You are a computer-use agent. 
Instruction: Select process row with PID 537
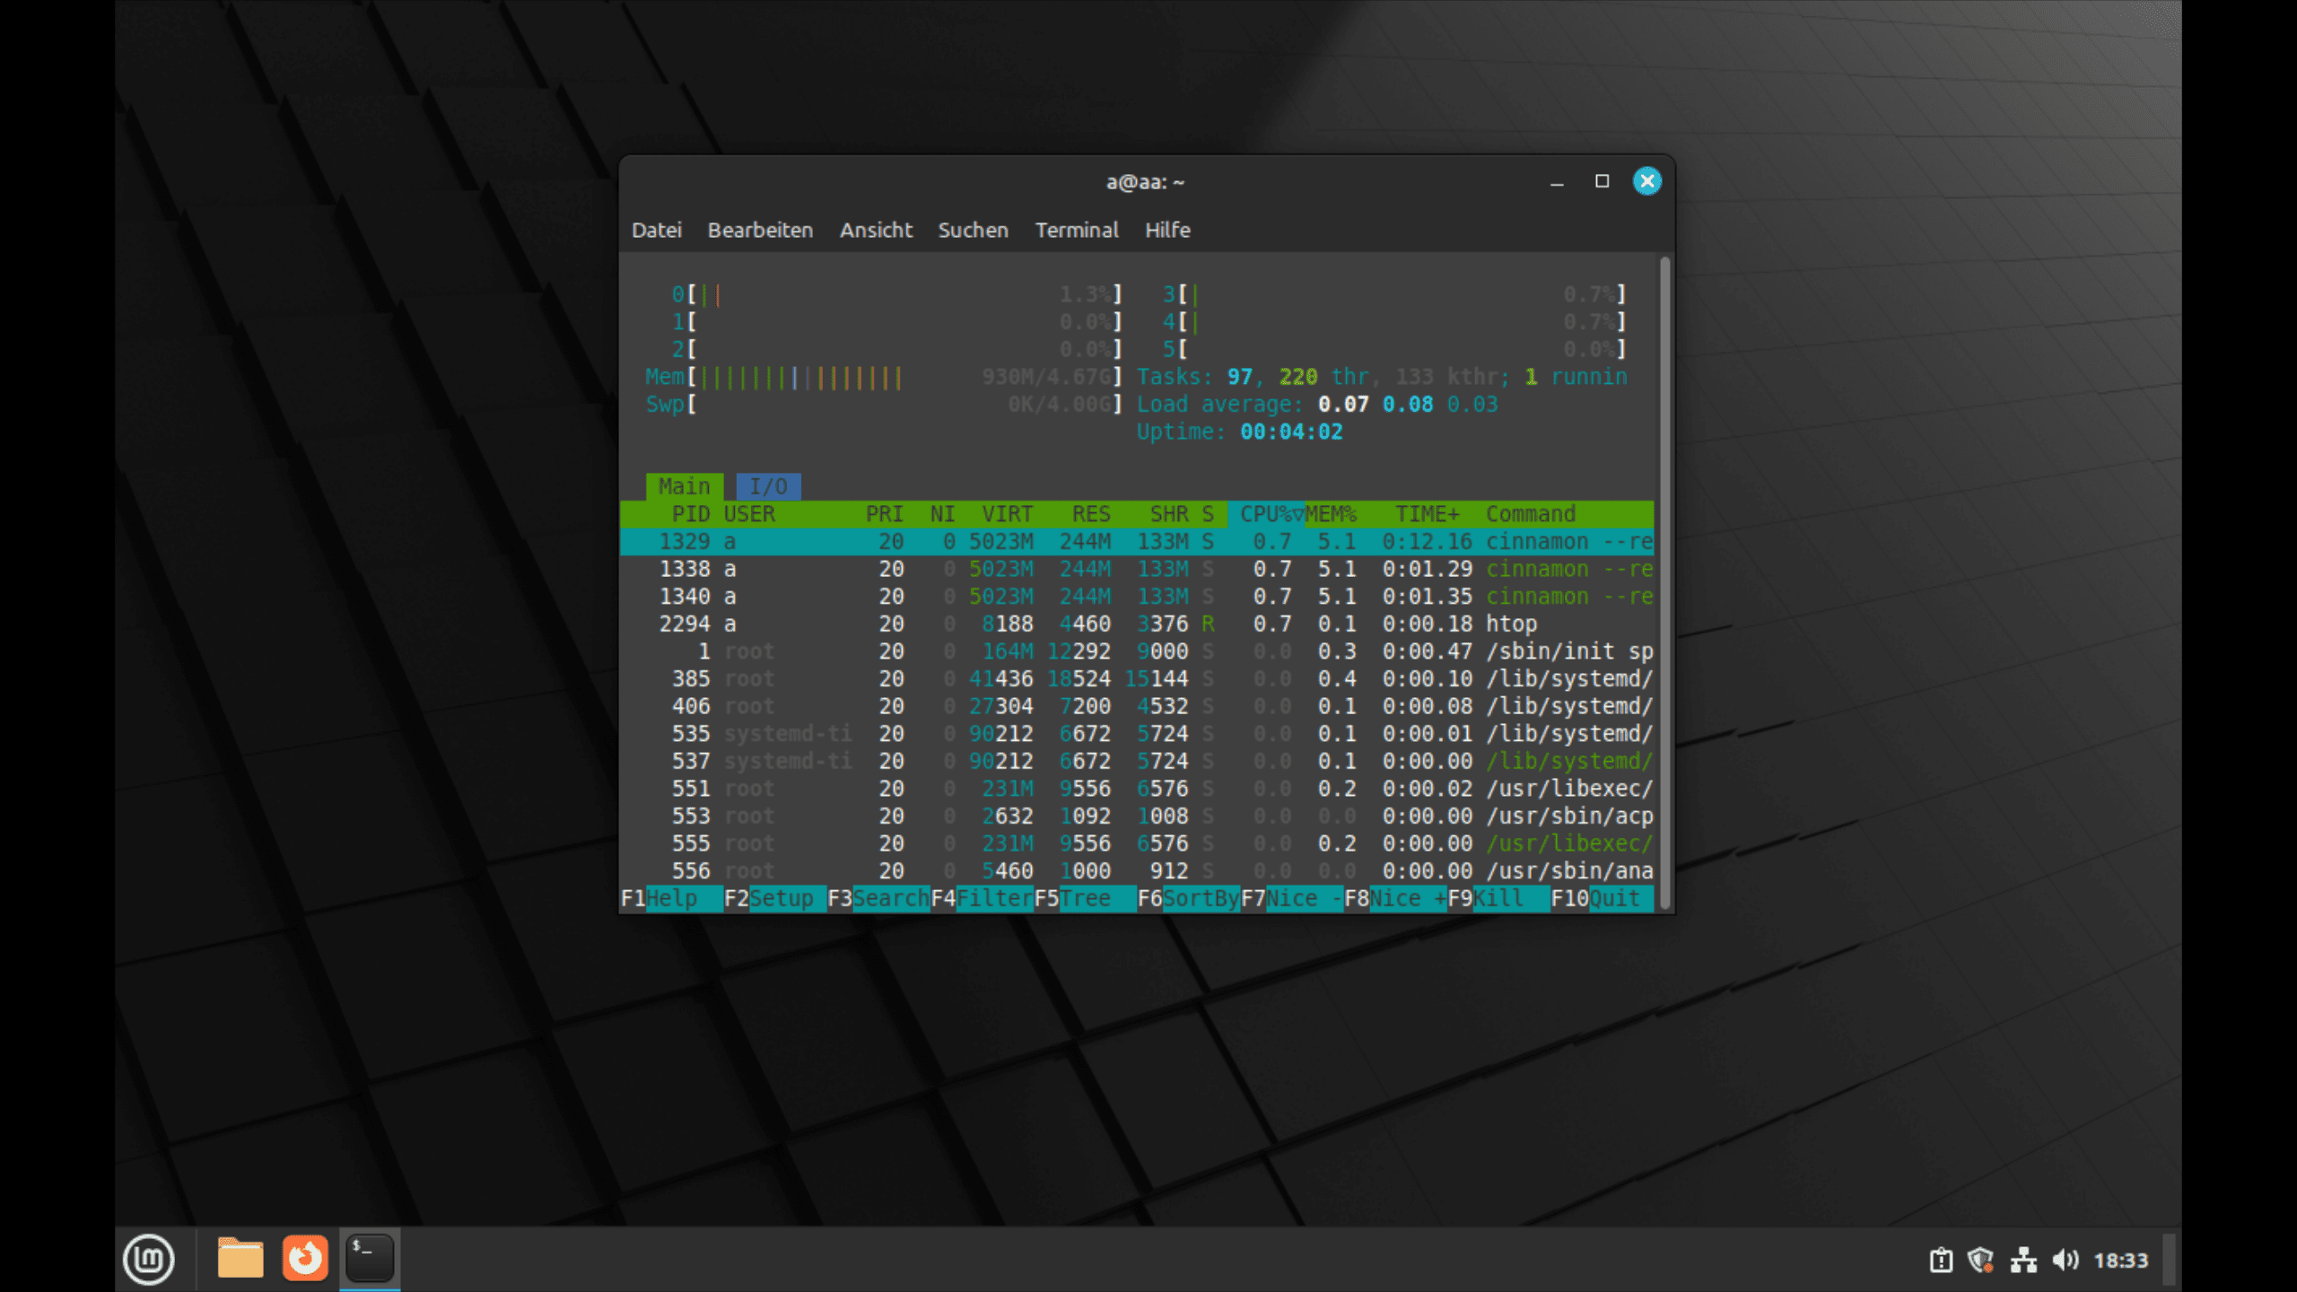(x=1137, y=761)
